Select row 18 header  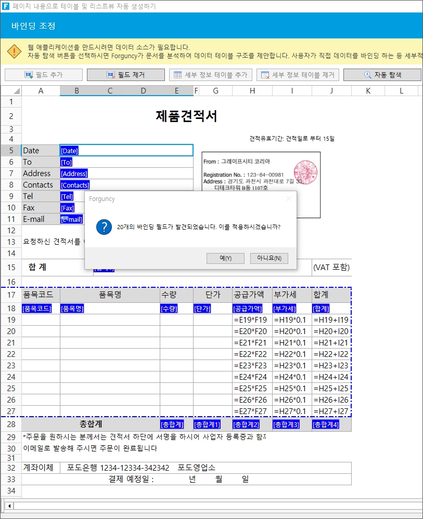[x=11, y=309]
